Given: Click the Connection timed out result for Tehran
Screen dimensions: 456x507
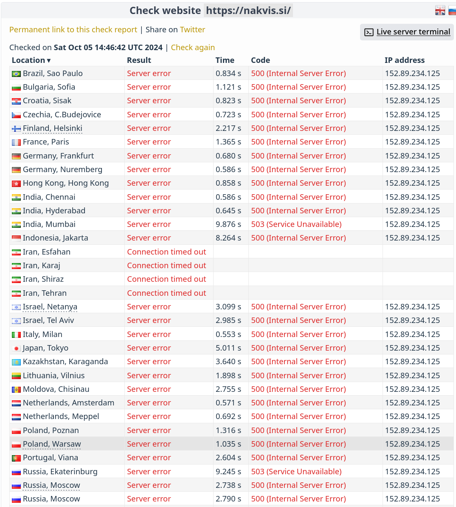Looking at the screenshot, I should point(166,293).
